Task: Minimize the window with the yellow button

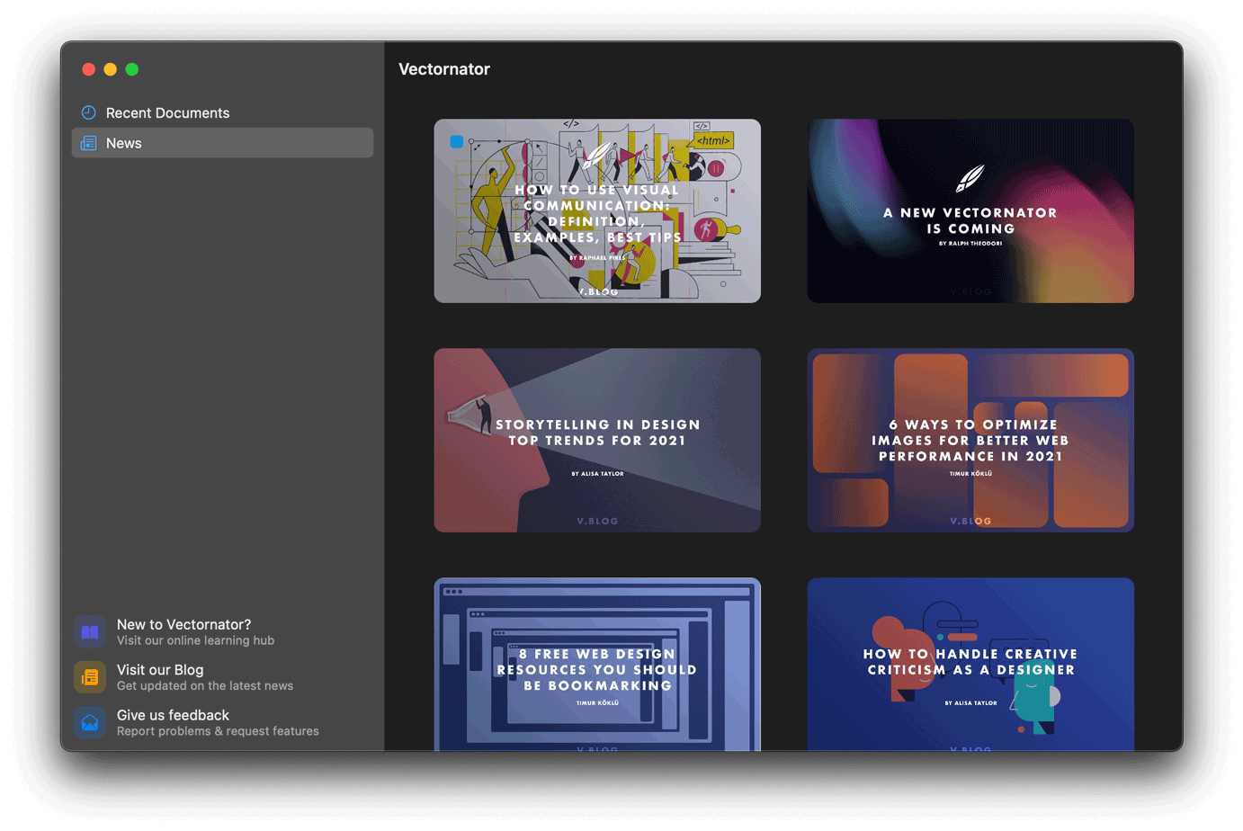Action: 110,69
